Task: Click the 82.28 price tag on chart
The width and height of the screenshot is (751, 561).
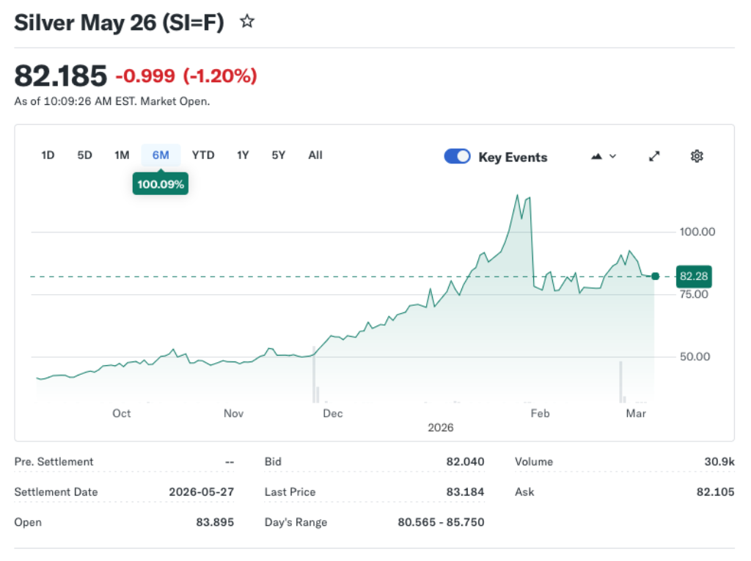Action: (693, 276)
